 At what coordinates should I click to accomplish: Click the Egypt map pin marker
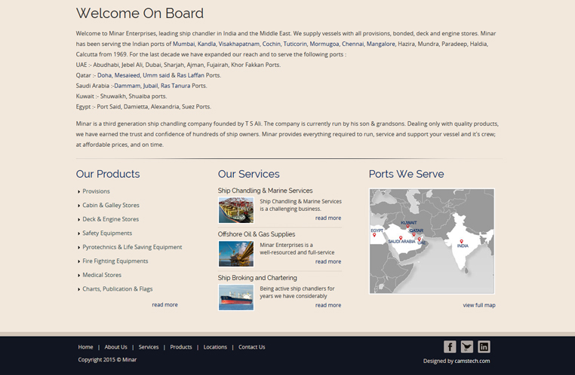[374, 235]
